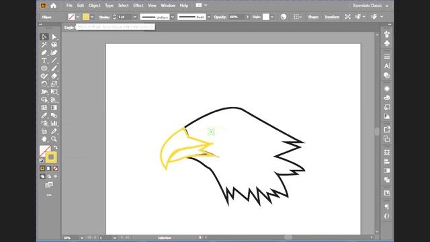This screenshot has height=242, width=430.
Task: Open the Window menu
Action: (168, 5)
